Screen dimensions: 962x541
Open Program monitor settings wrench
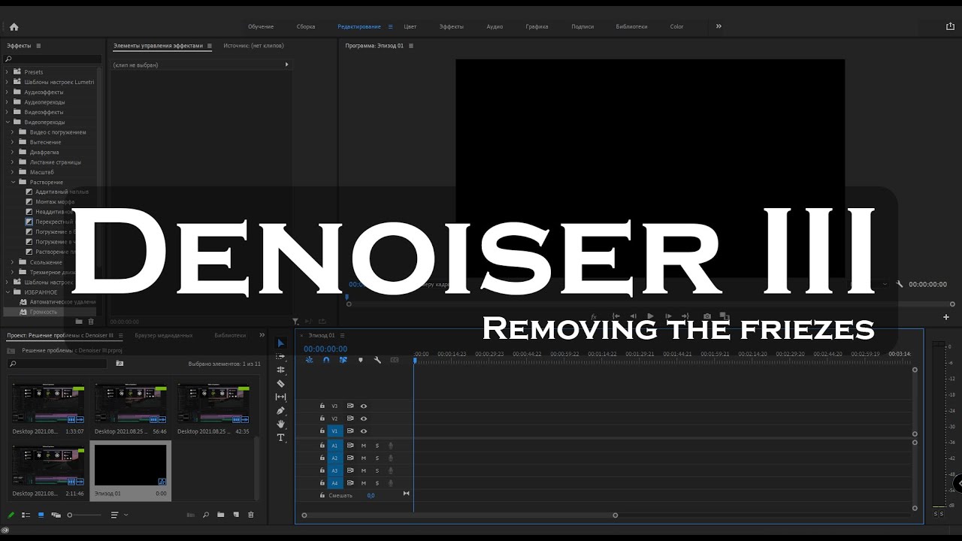pos(899,285)
